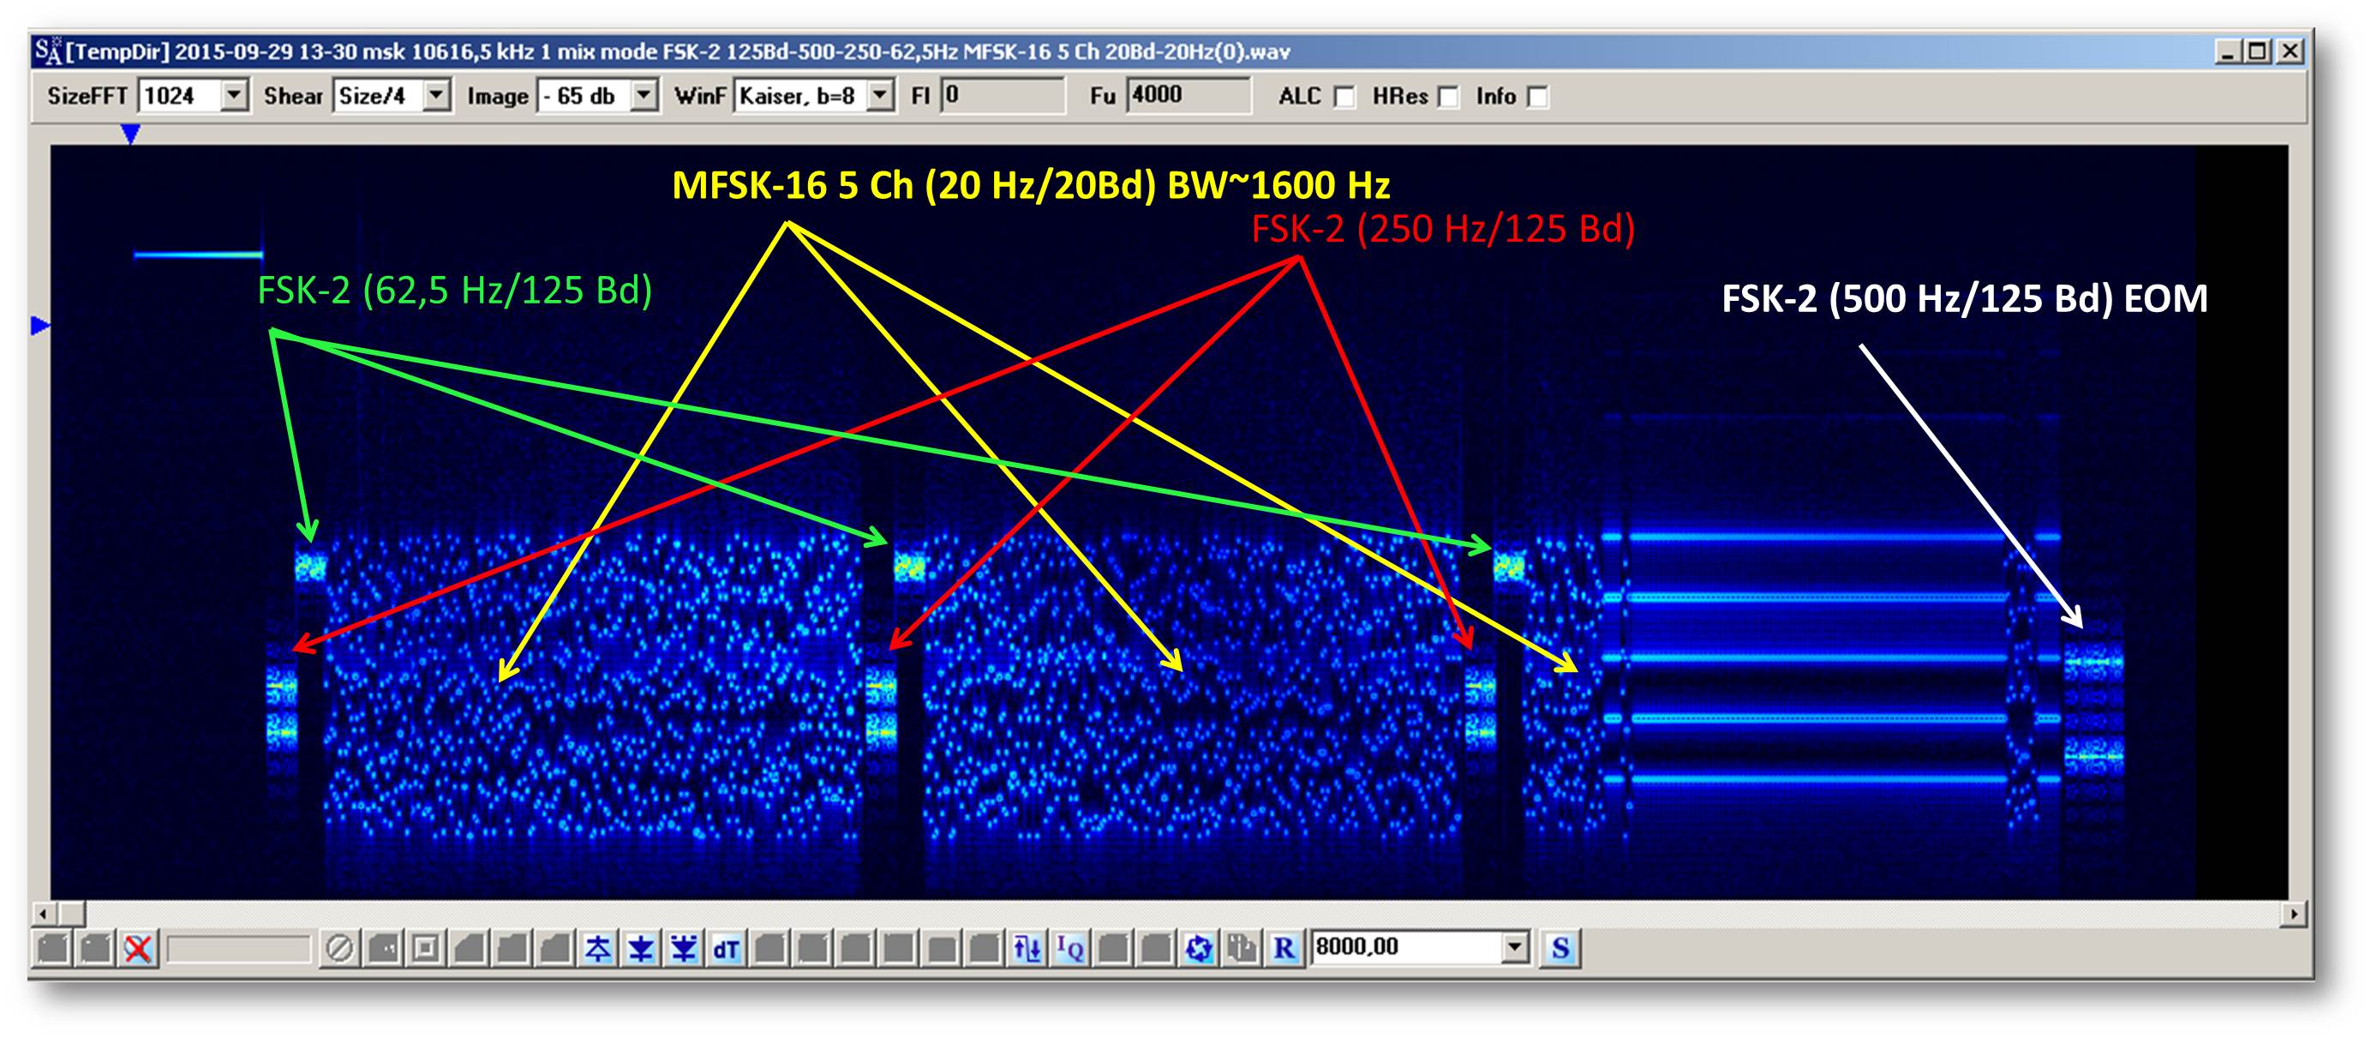Expand the 8000,00 sample rate dropdown arrow
The image size is (2371, 1038).
click(x=1514, y=948)
